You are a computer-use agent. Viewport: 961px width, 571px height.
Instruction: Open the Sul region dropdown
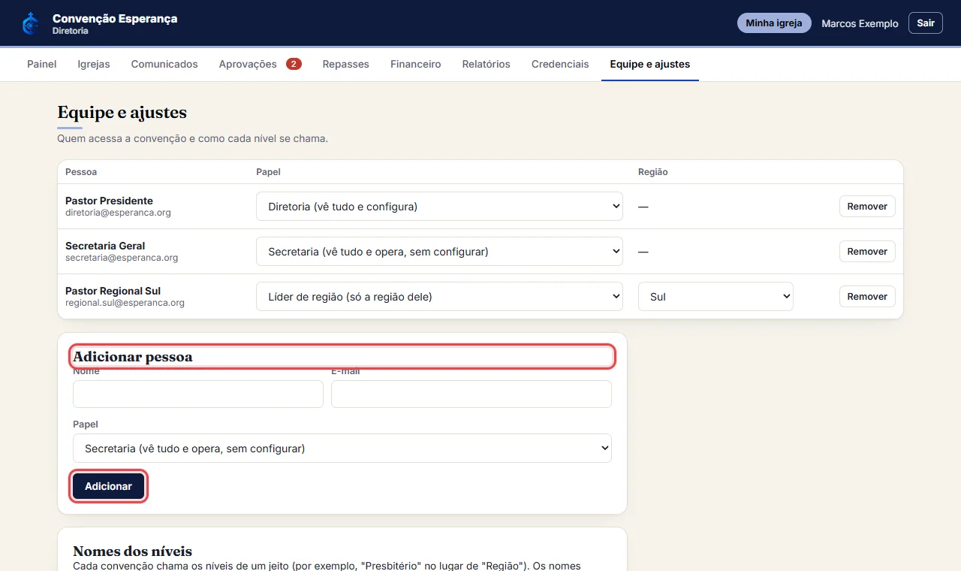pyautogui.click(x=715, y=296)
